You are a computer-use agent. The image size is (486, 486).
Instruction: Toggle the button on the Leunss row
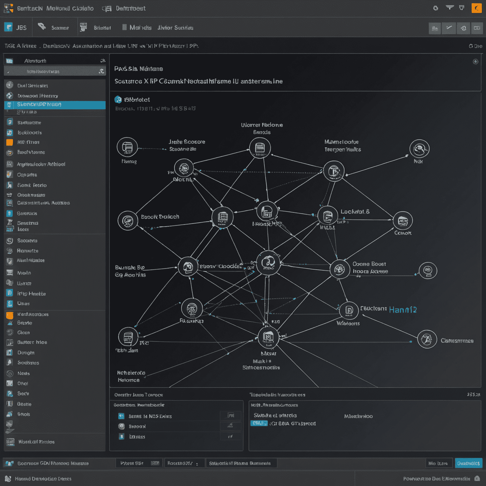[231, 437]
